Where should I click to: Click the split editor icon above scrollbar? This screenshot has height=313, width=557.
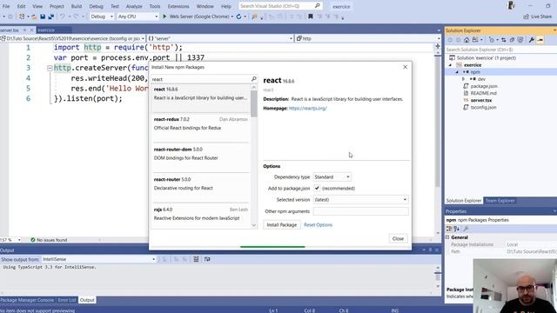pyautogui.click(x=438, y=46)
